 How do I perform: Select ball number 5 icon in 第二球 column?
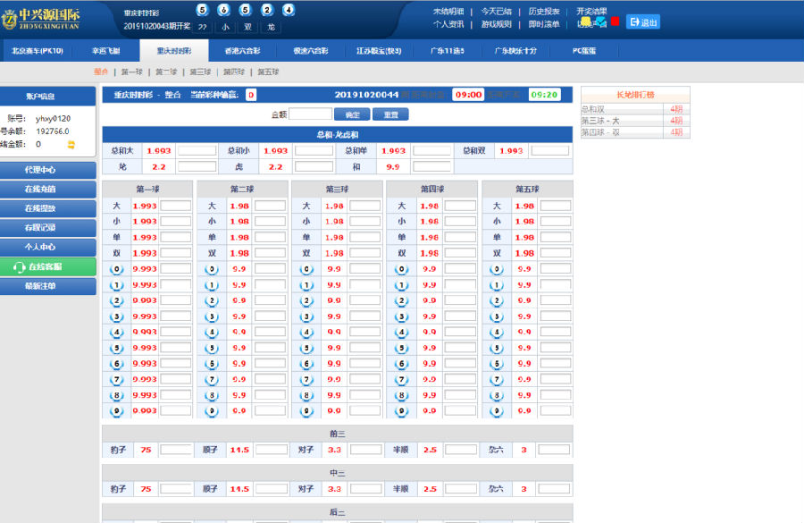point(212,349)
